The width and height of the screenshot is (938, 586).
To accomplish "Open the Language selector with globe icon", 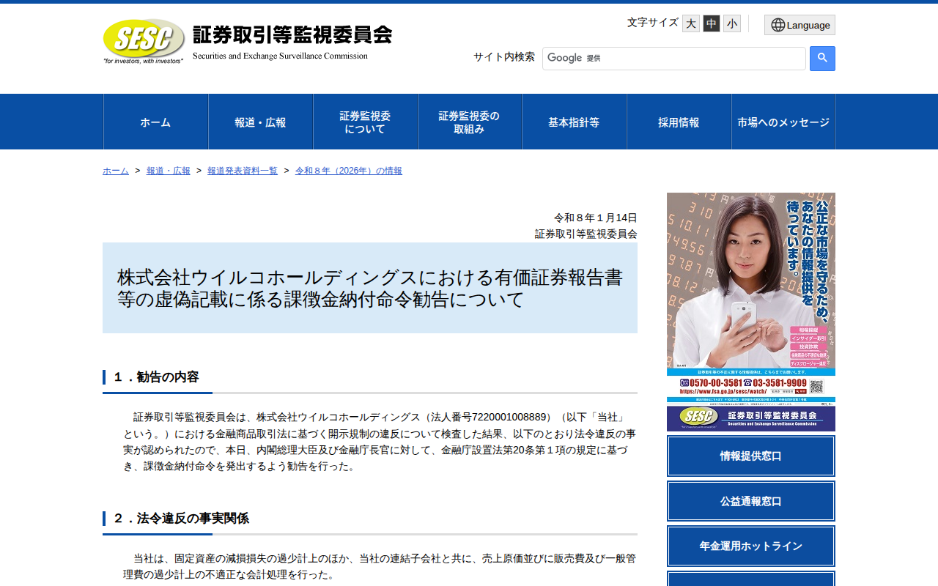I will [x=799, y=25].
